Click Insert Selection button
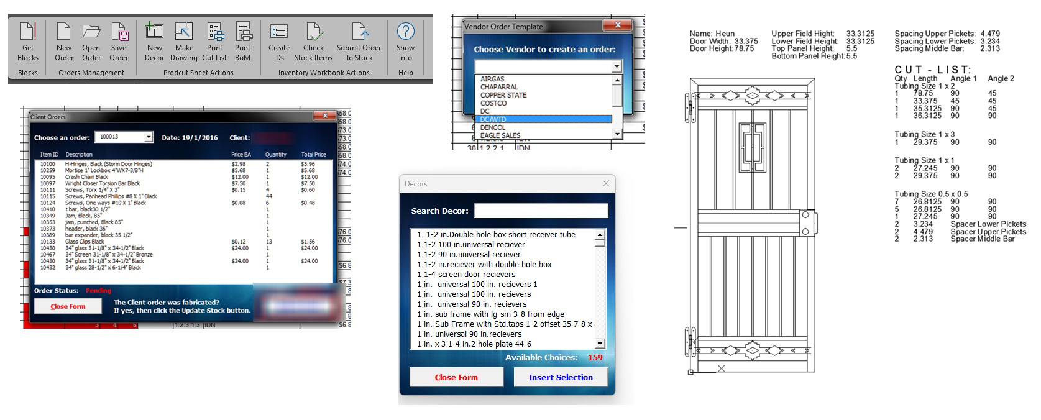This screenshot has height=420, width=1041. [x=561, y=377]
